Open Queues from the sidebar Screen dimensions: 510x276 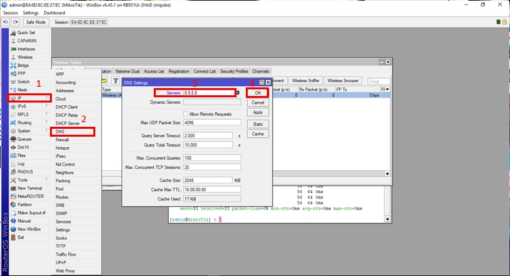click(x=30, y=139)
